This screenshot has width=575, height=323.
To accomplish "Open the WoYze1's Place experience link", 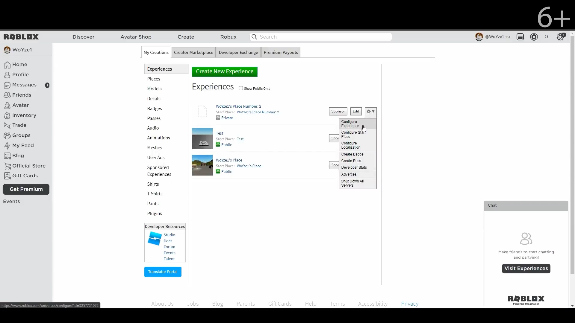I will tap(229, 160).
